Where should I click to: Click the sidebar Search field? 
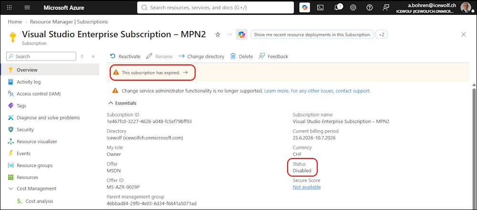(x=41, y=56)
